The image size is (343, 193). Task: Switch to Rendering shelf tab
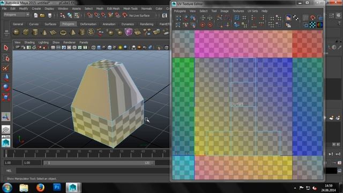146,24
